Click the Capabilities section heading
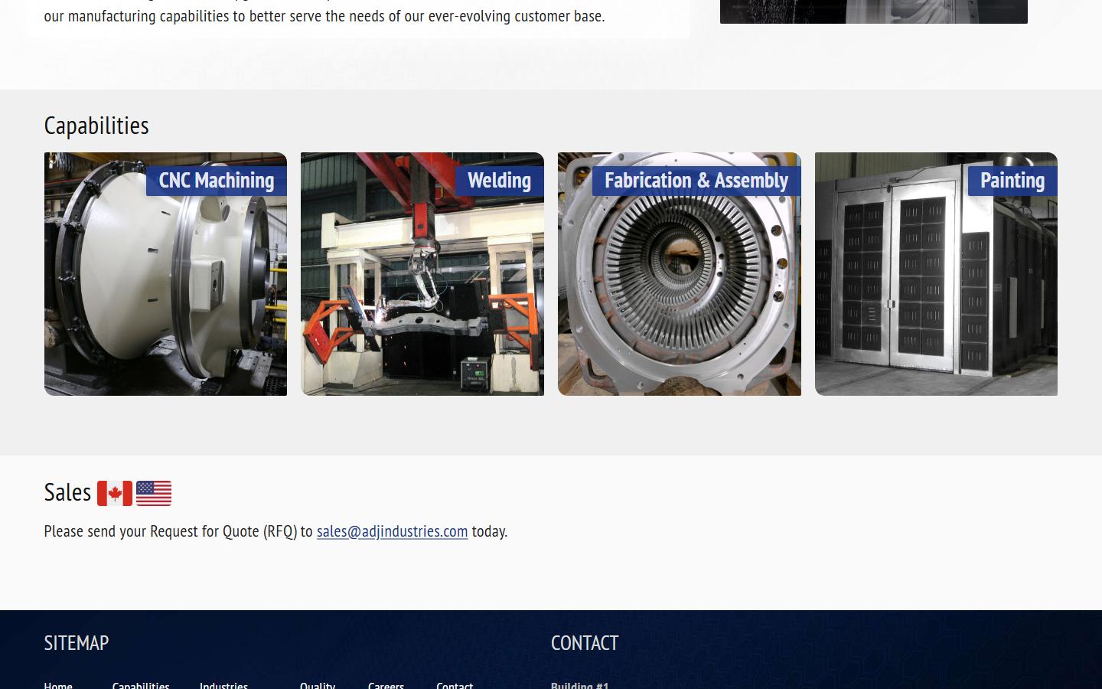Image resolution: width=1102 pixels, height=689 pixels. pos(96,125)
